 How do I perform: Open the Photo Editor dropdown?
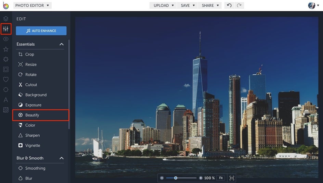33,5
